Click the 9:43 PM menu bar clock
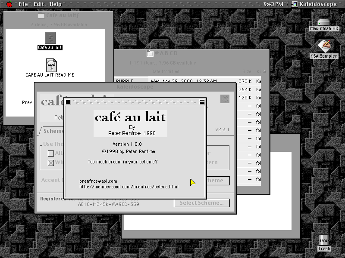The width and height of the screenshot is (345, 258). (273, 4)
